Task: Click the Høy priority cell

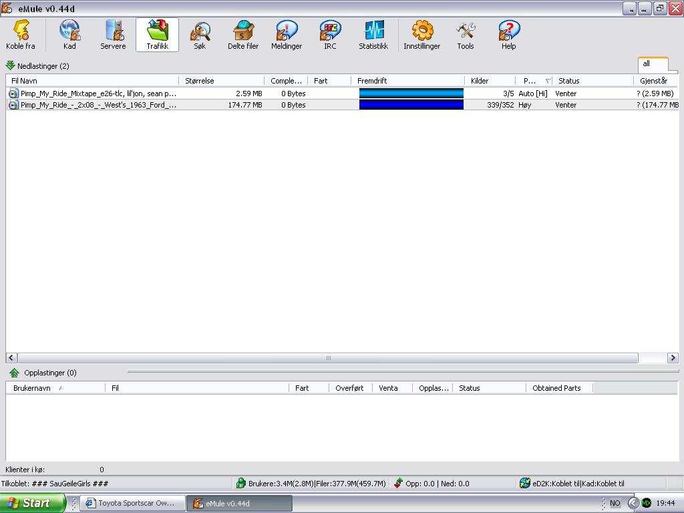Action: [525, 105]
